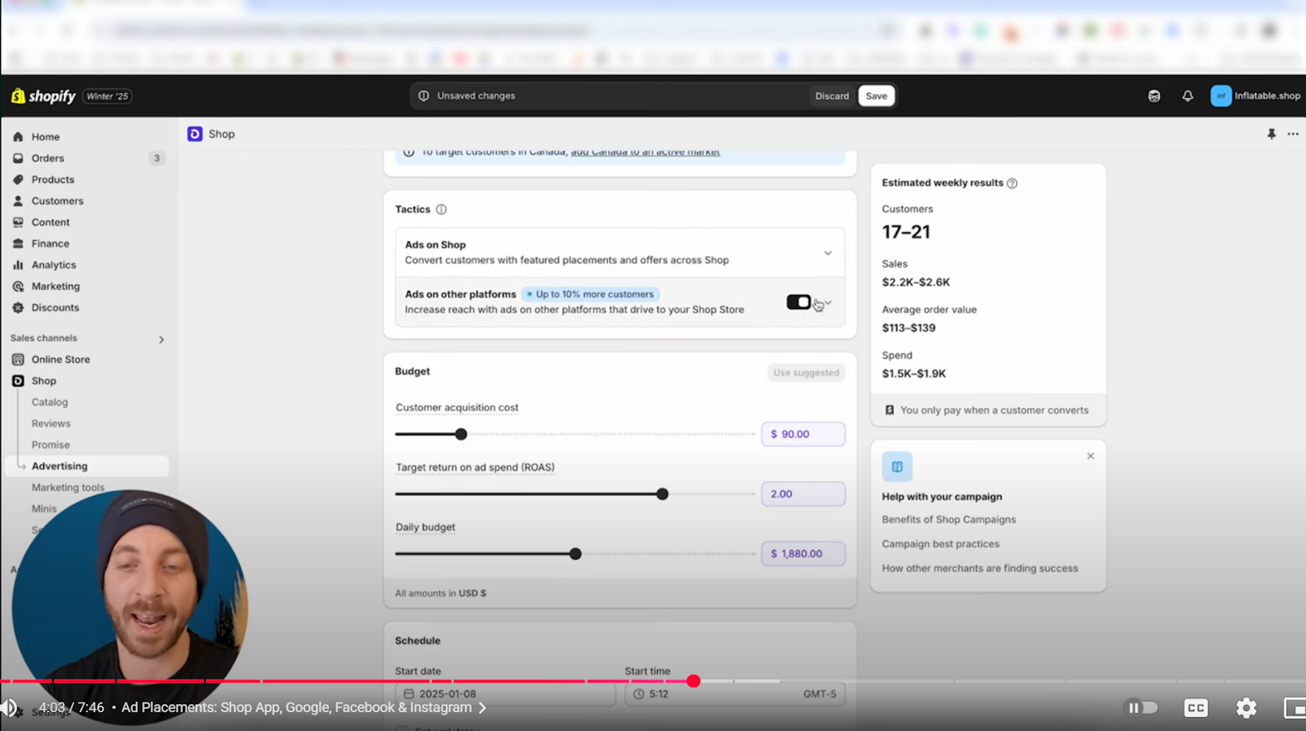Save the unsaved changes
1306x731 pixels.
pos(877,96)
